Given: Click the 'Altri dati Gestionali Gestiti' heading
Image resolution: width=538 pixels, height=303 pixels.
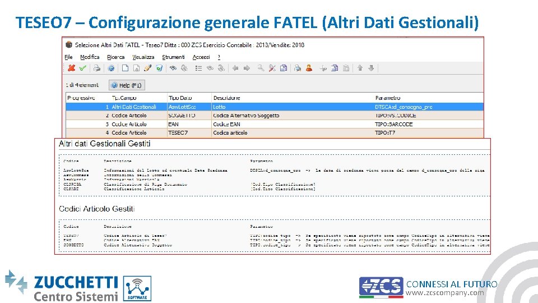Looking at the screenshot, I should [x=105, y=144].
